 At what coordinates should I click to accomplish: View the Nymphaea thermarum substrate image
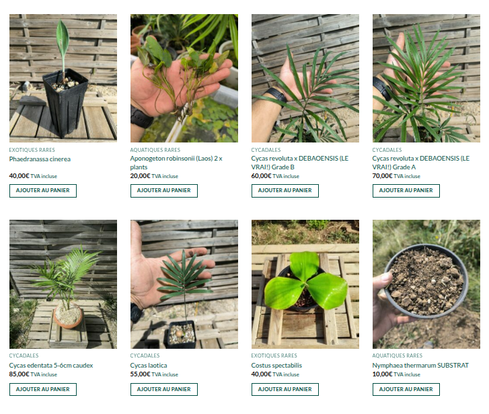426,284
